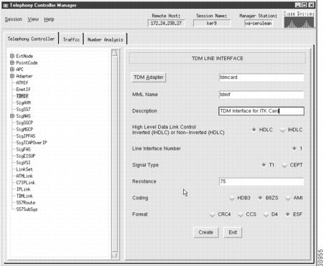
Task: Select SigAVM in the tree
Action: point(23,103)
